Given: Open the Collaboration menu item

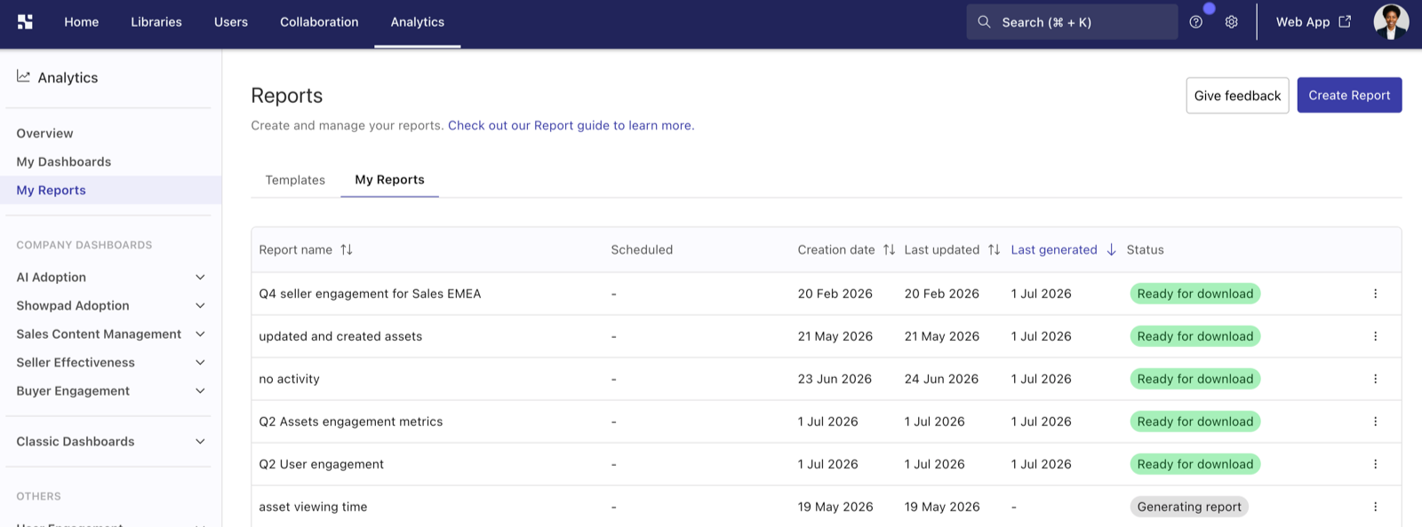Looking at the screenshot, I should [319, 22].
